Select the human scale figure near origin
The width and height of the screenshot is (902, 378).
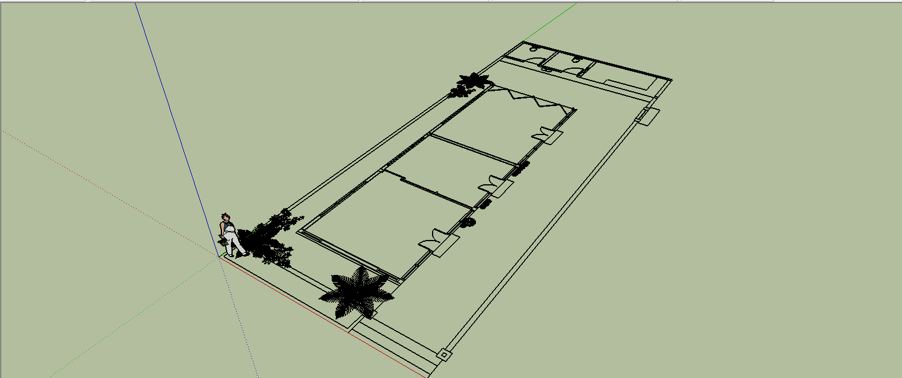pyautogui.click(x=232, y=235)
